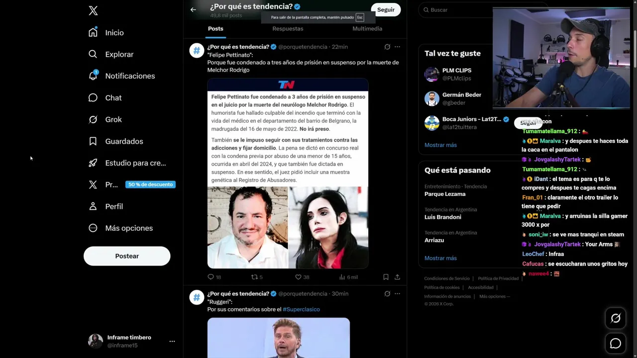Screen dimensions: 637x358
Task: Click the X logo at top left
Action: (93, 10)
